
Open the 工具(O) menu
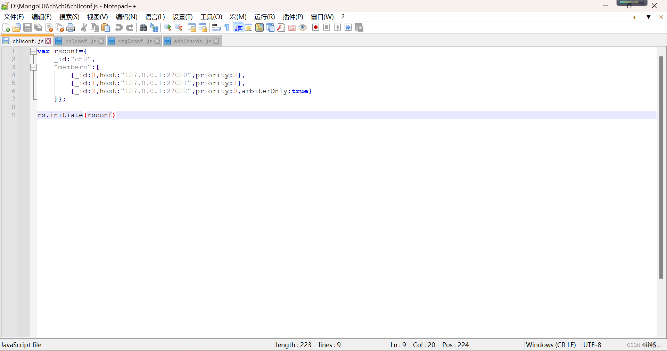tap(211, 17)
